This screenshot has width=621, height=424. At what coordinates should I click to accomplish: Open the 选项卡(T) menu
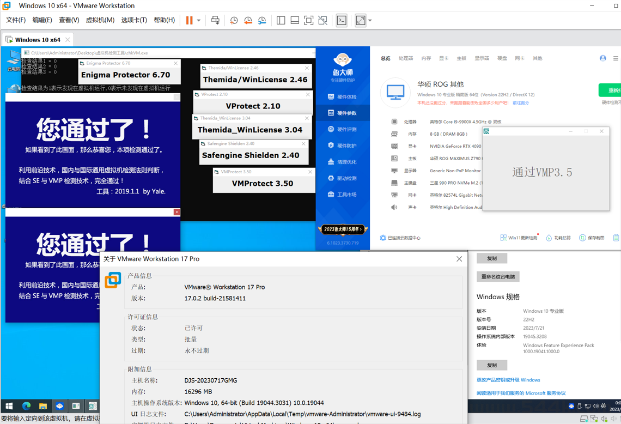click(x=134, y=20)
